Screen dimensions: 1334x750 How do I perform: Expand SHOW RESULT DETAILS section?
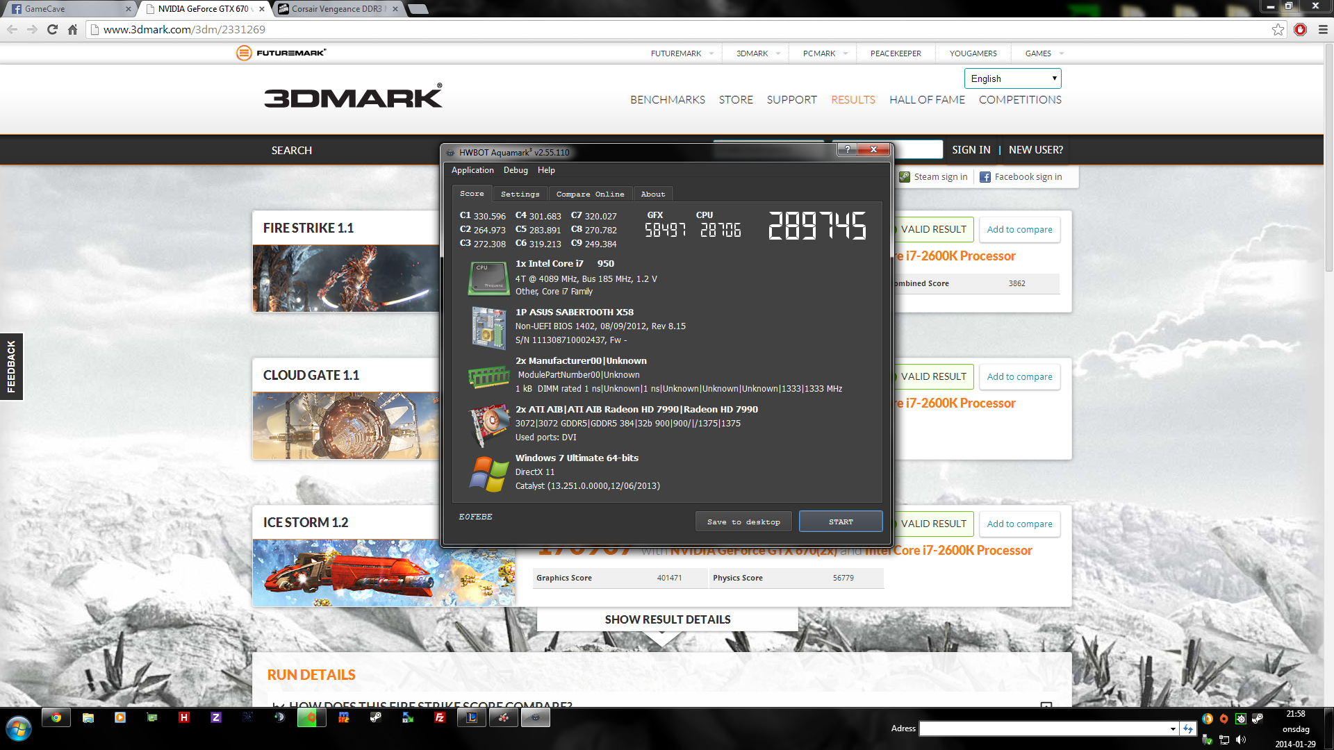coord(667,619)
